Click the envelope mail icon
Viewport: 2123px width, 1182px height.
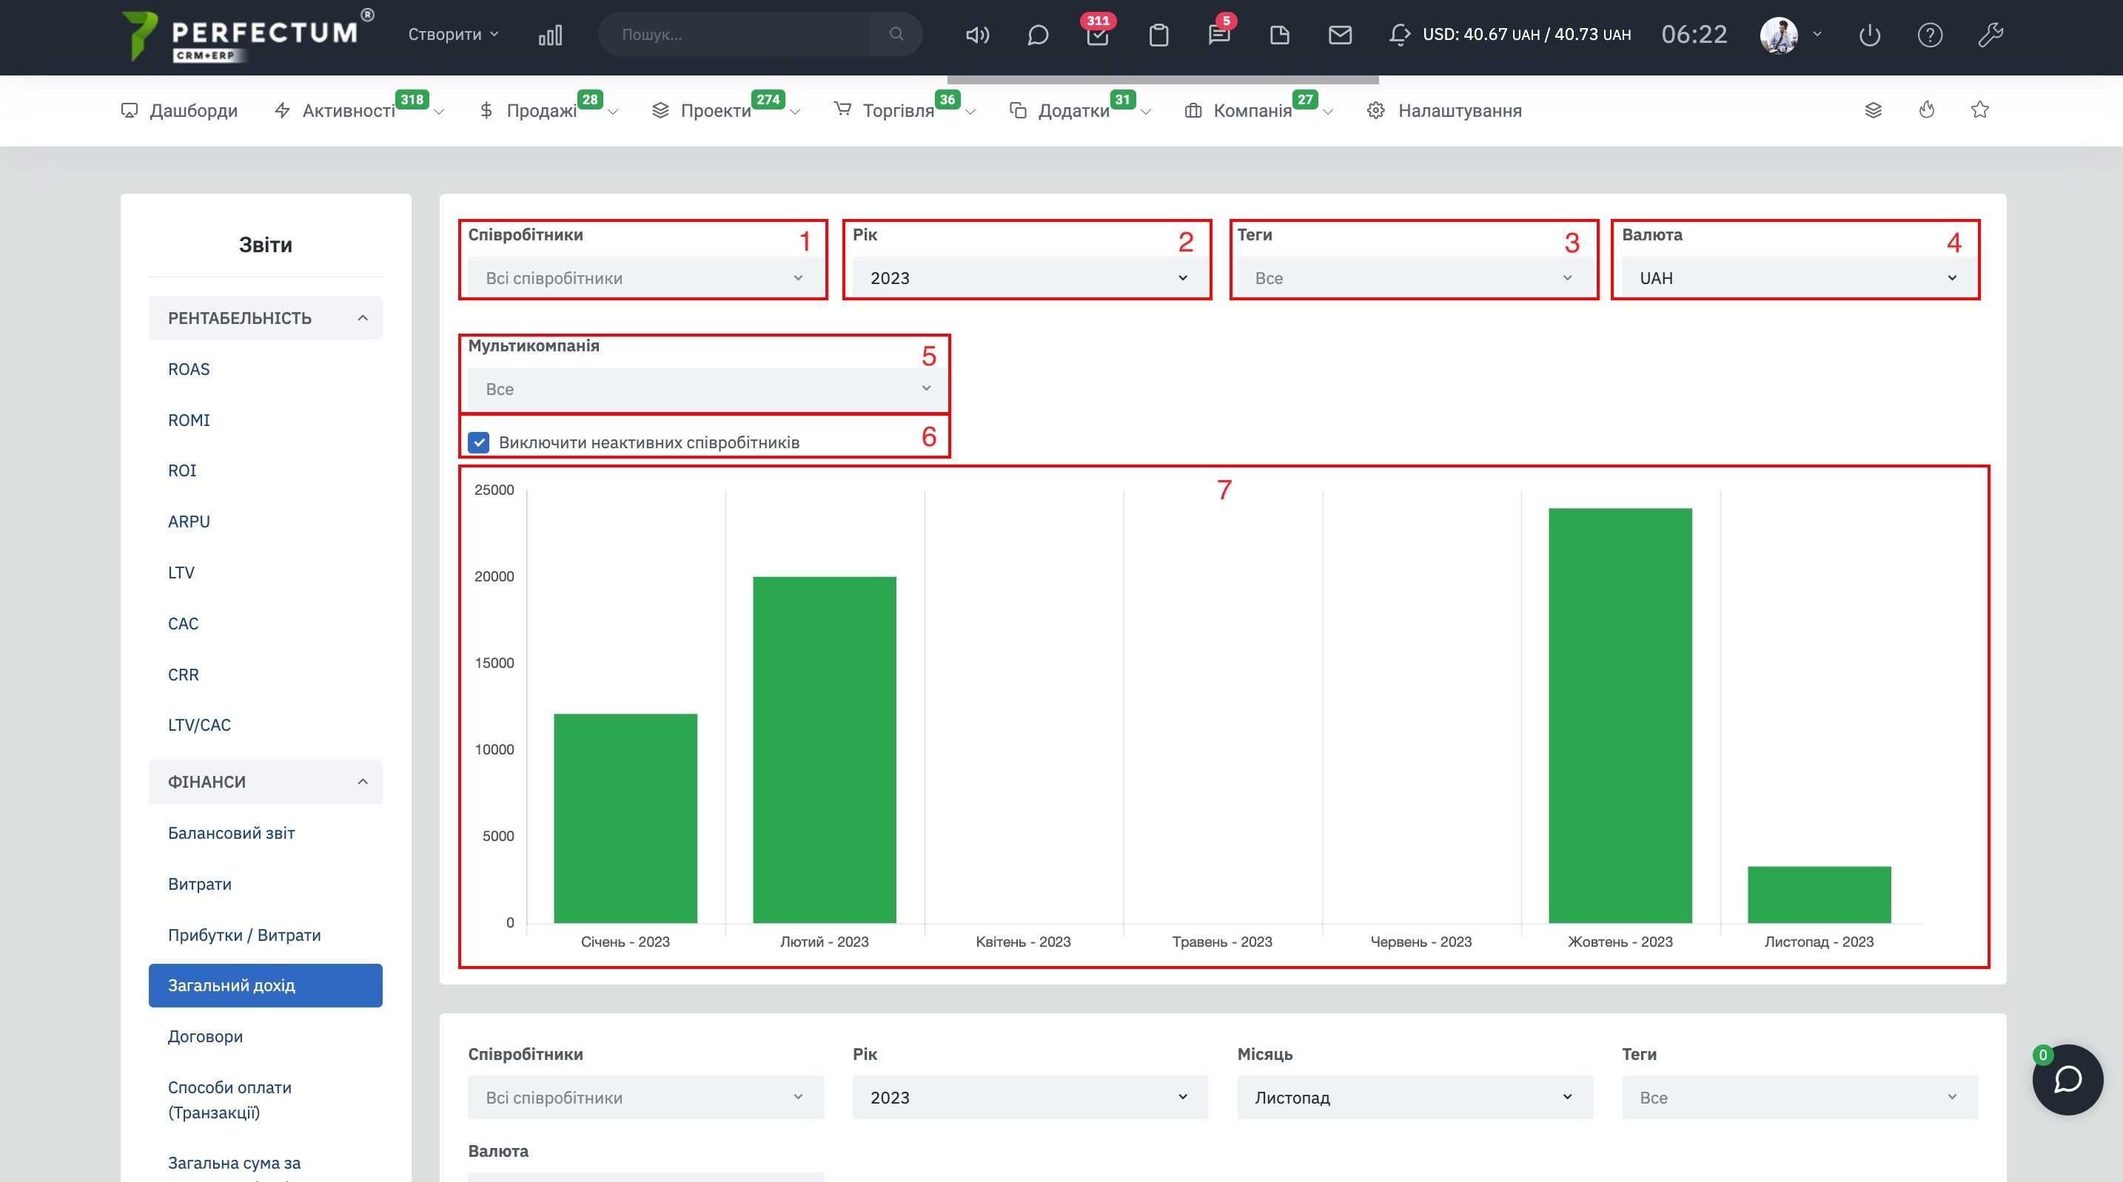click(1340, 35)
